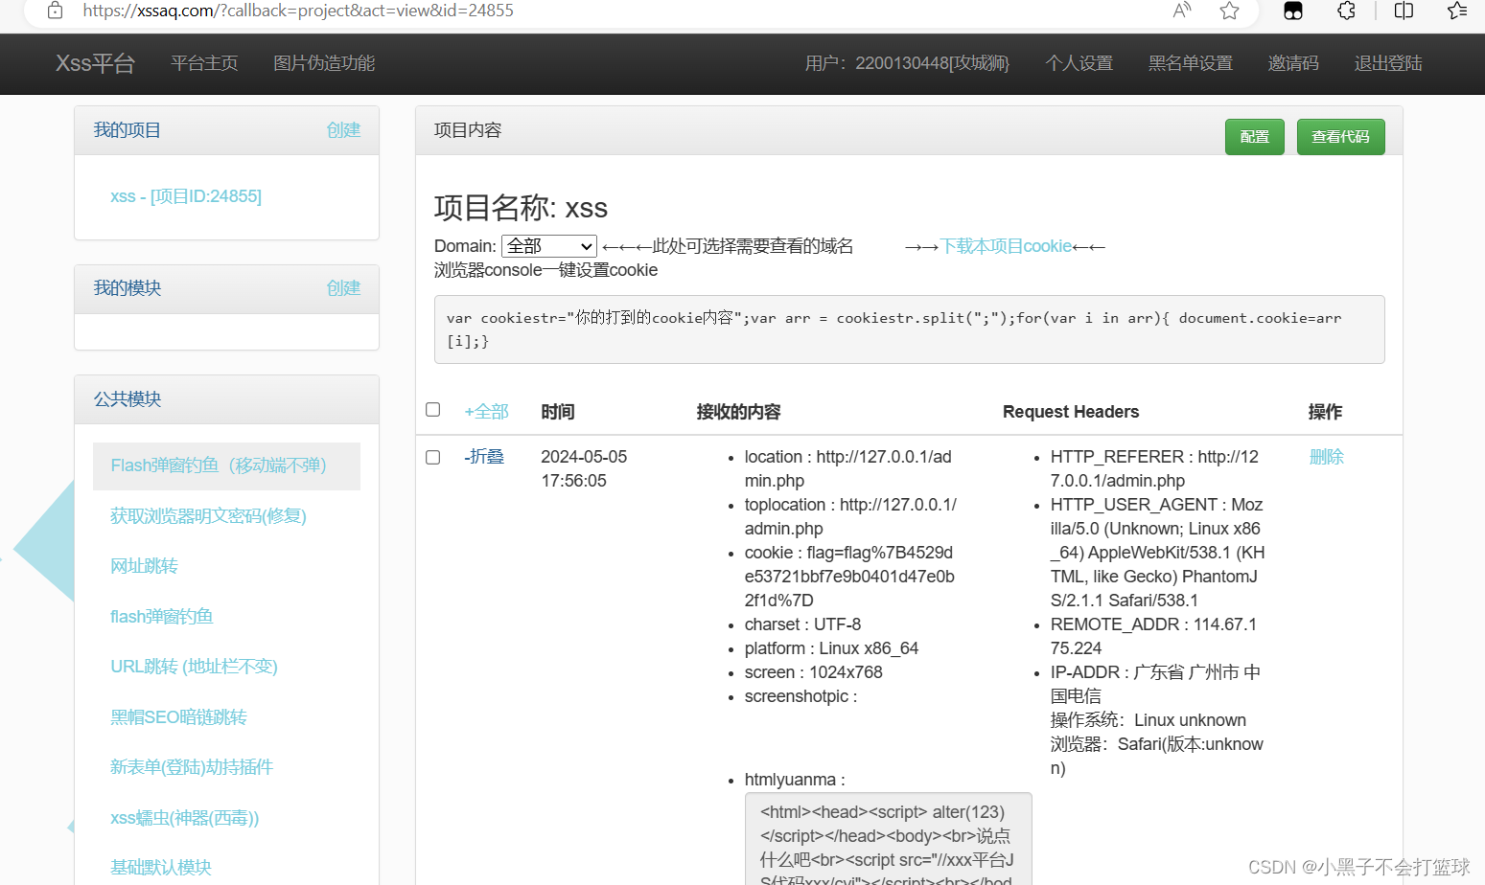Click the 我的模块 panel heading
The image size is (1485, 885).
click(128, 288)
